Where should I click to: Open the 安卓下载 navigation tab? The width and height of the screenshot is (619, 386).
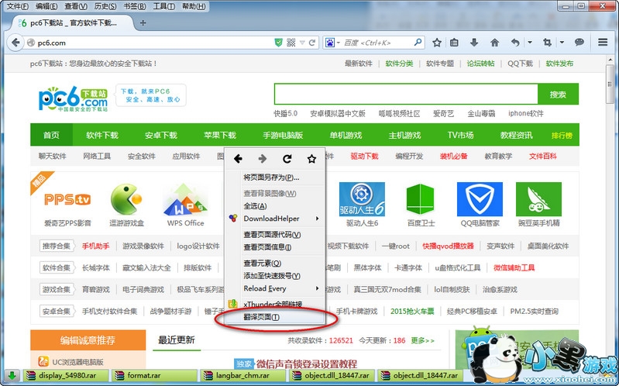(x=161, y=135)
